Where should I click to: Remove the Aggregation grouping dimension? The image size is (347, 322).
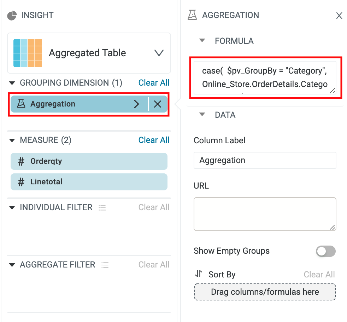[158, 104]
